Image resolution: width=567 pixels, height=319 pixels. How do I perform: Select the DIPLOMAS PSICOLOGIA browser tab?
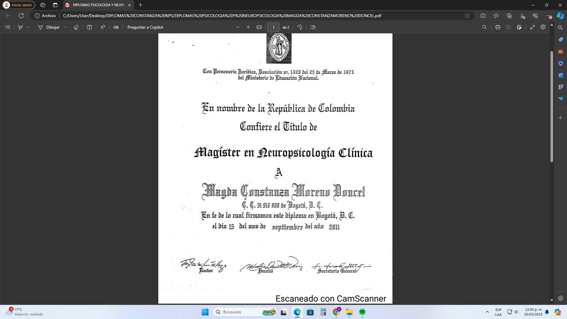point(97,5)
